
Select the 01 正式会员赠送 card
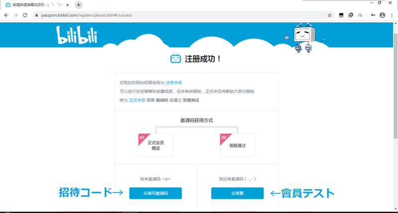(156, 145)
